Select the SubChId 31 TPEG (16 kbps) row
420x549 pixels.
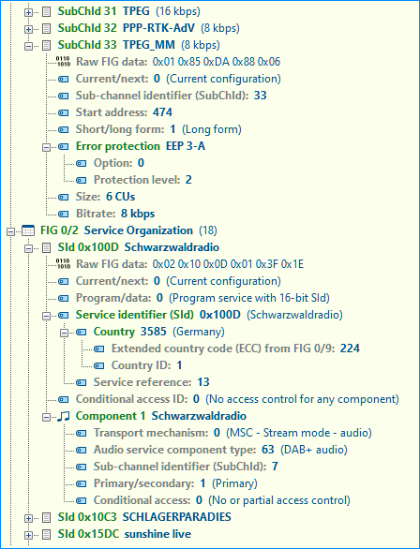[x=129, y=11]
